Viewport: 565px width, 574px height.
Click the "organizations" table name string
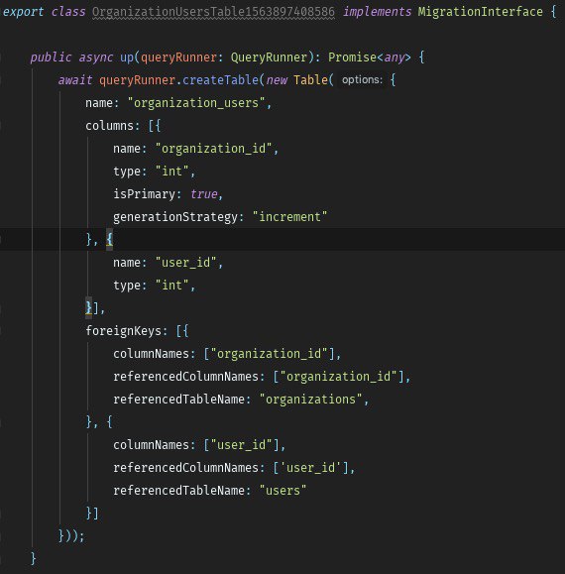(x=310, y=399)
